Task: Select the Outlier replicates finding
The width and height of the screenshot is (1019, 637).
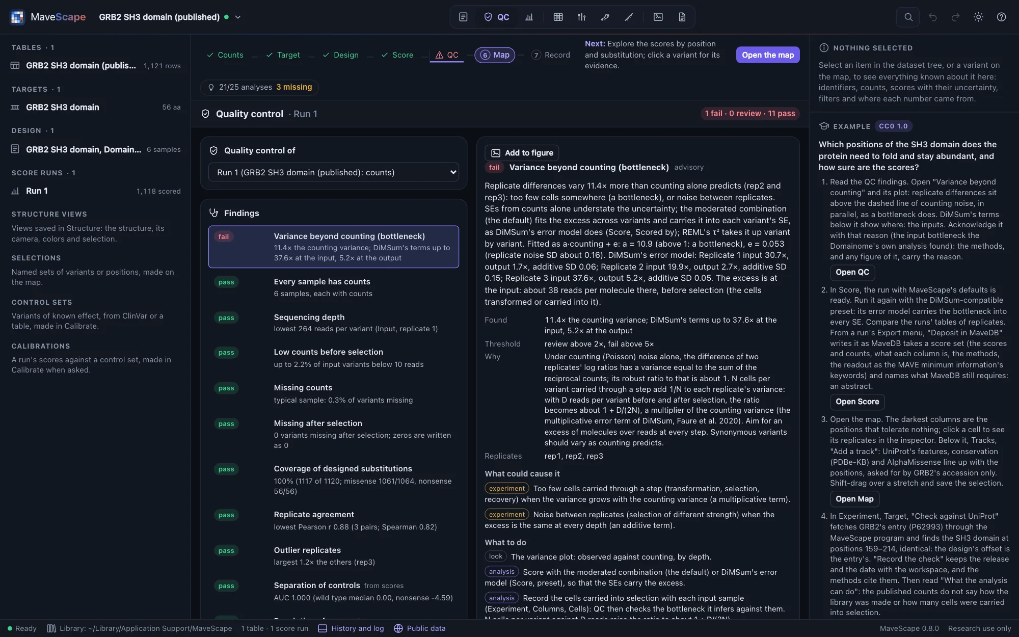Action: [333, 556]
